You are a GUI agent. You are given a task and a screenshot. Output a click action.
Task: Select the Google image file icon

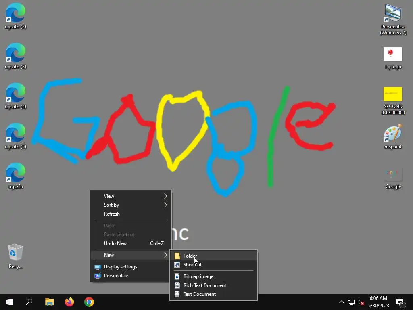coord(393,178)
